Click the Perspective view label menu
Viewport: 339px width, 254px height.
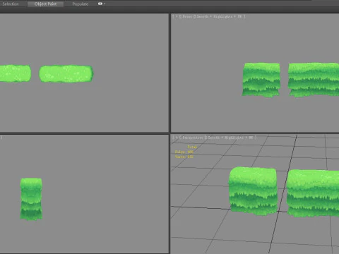(193, 138)
